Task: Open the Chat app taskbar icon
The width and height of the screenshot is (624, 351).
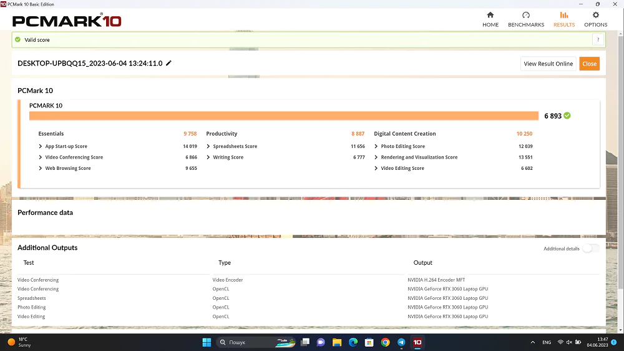Action: (x=321, y=342)
